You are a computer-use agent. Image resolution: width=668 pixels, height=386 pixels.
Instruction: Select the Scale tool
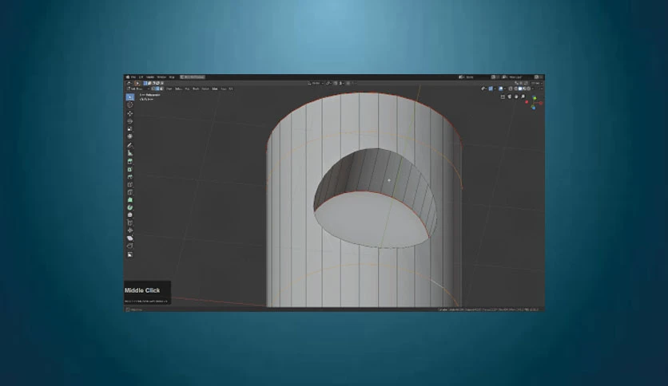(130, 129)
